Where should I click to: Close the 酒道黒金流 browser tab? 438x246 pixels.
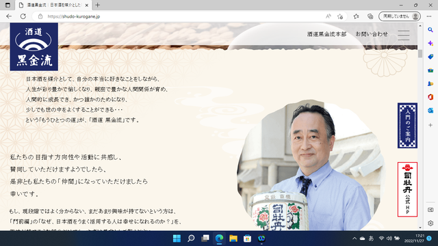pyautogui.click(x=87, y=5)
